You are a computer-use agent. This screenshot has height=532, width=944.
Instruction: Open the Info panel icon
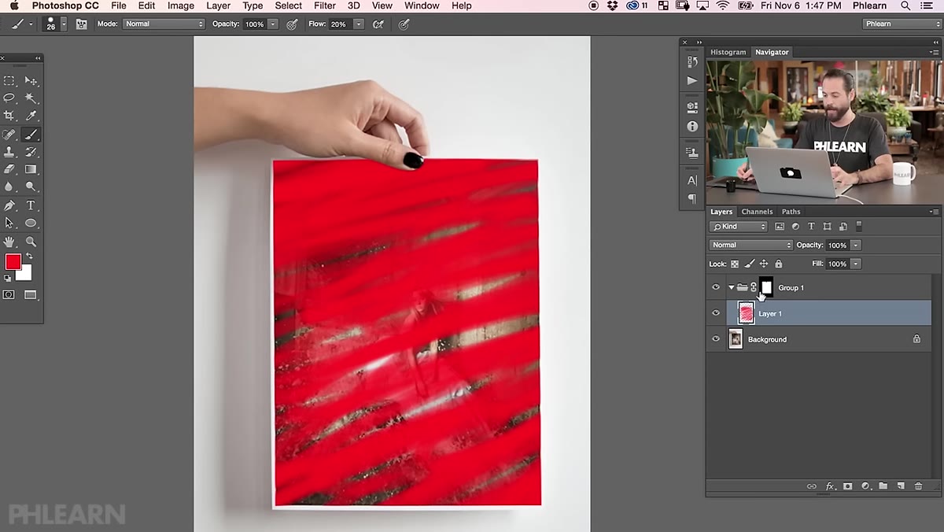(x=692, y=126)
